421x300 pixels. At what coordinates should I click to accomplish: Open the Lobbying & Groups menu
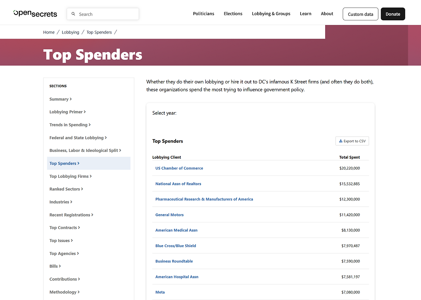271,14
